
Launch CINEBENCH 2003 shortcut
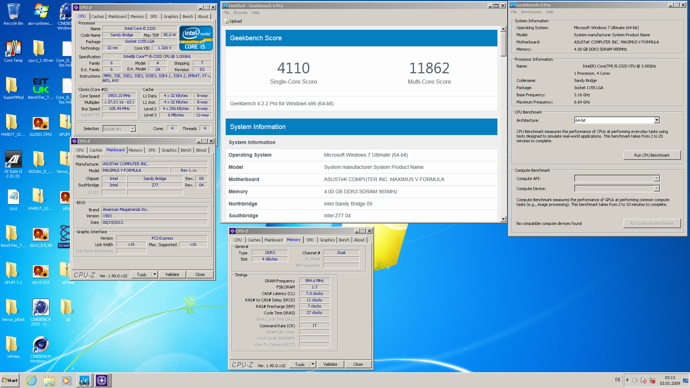click(x=41, y=313)
